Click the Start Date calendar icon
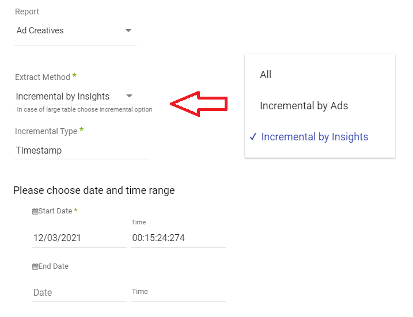This screenshot has height=317, width=413. [35, 211]
